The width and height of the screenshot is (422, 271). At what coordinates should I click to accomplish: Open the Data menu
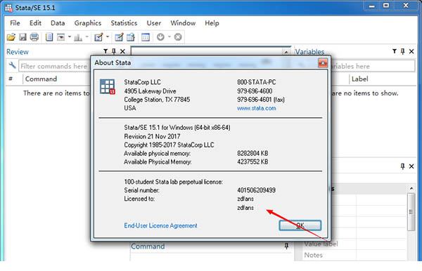point(58,23)
